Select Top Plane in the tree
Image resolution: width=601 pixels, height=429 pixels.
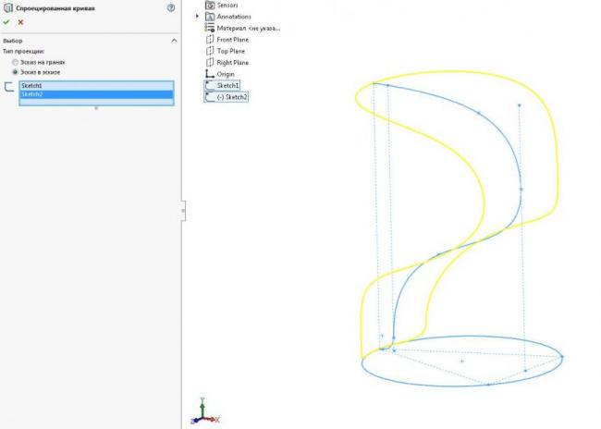[x=231, y=51]
